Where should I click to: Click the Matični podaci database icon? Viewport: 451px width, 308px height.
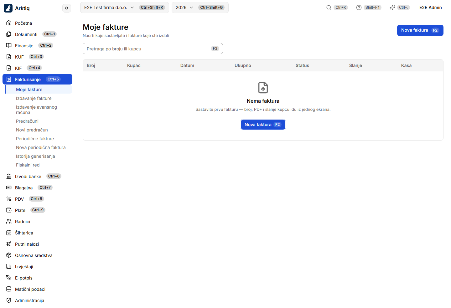(9, 289)
